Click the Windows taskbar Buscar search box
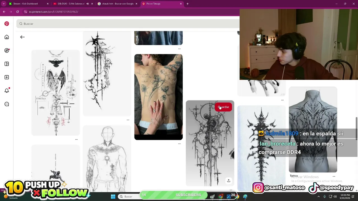Image resolution: width=358 pixels, height=201 pixels. [128, 197]
